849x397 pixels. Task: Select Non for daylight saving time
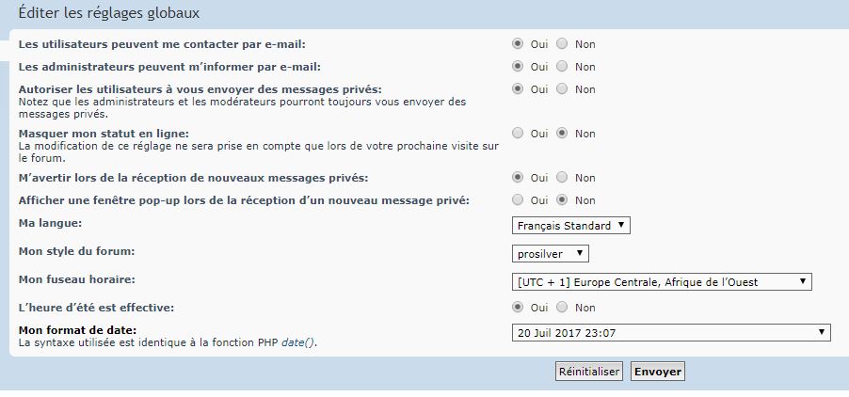[562, 308]
